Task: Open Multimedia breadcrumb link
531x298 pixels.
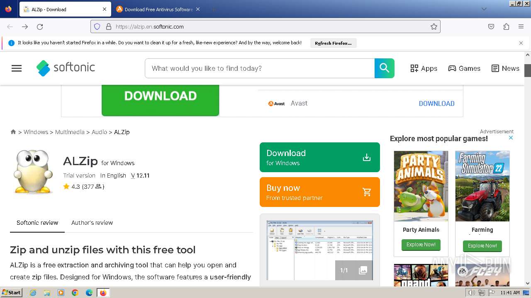Action: click(70, 132)
